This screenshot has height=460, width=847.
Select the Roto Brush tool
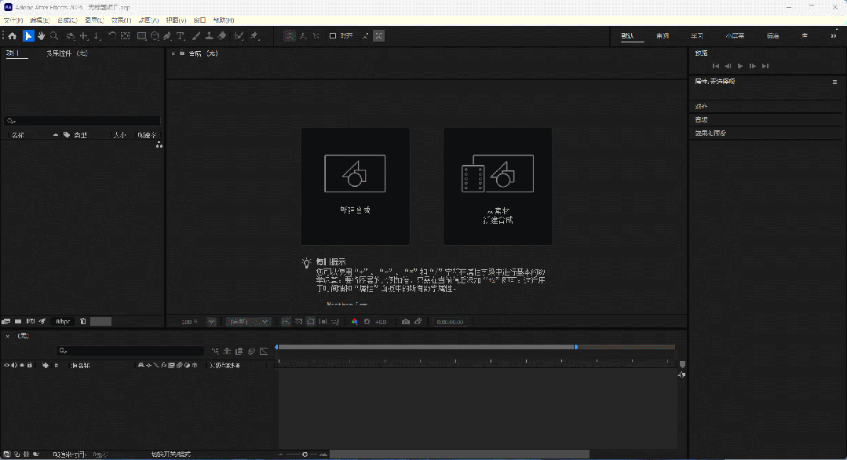point(239,36)
